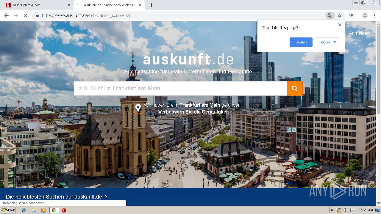Click the action center flag tray icon
Viewport: 381px width, 214px height.
[x=353, y=210]
